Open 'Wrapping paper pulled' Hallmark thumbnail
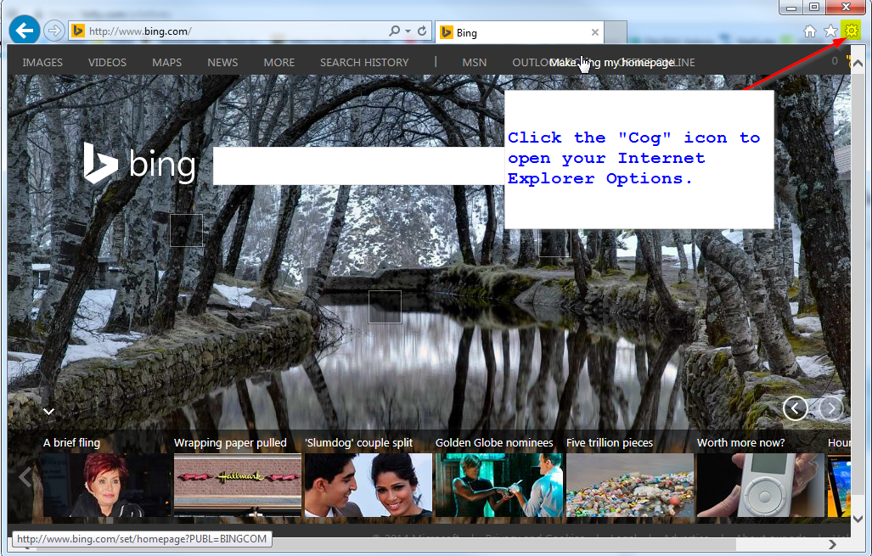The width and height of the screenshot is (872, 556). tap(238, 485)
